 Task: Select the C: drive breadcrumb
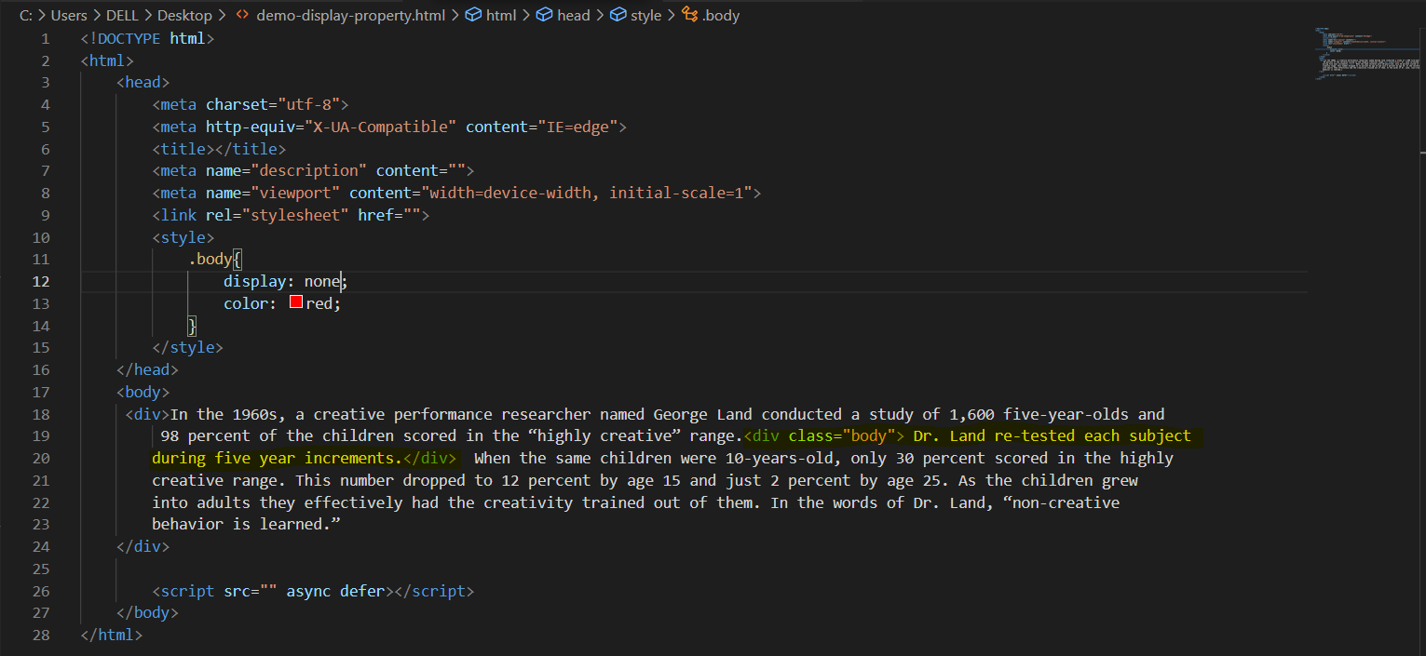pyautogui.click(x=26, y=15)
